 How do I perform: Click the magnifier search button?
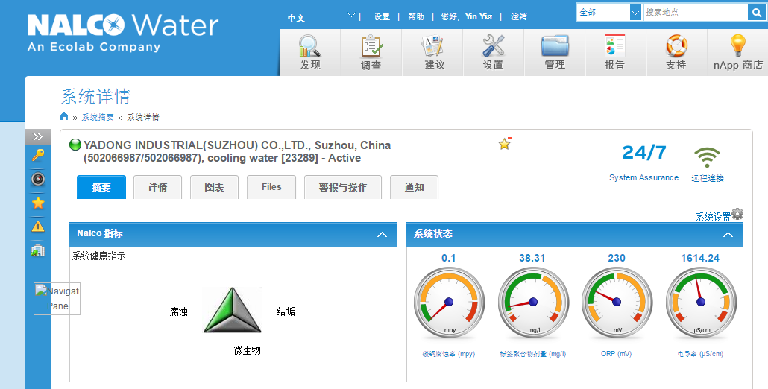tap(756, 13)
